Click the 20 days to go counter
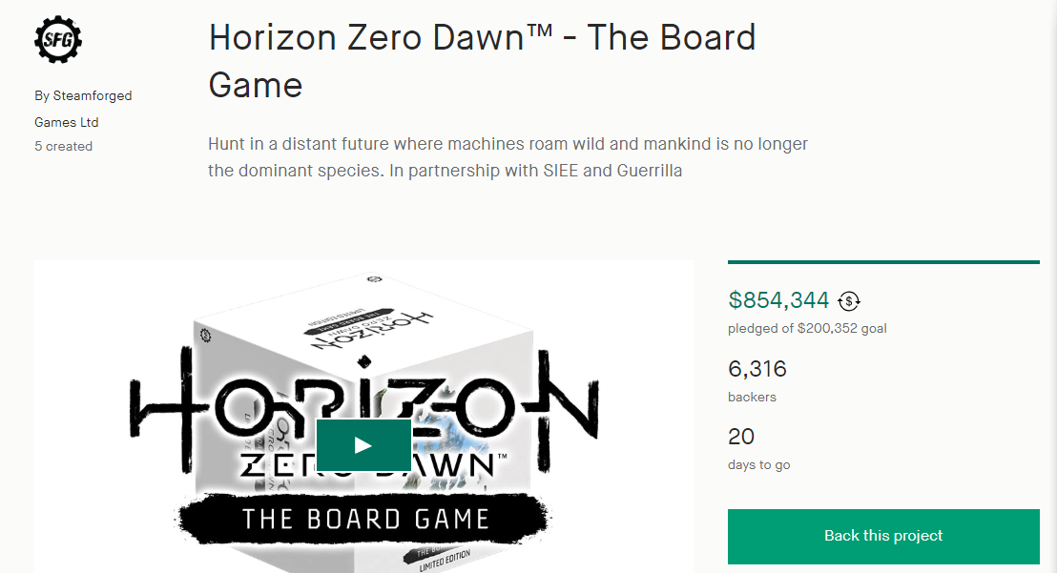Viewport: 1057px width, 573px height. (741, 437)
